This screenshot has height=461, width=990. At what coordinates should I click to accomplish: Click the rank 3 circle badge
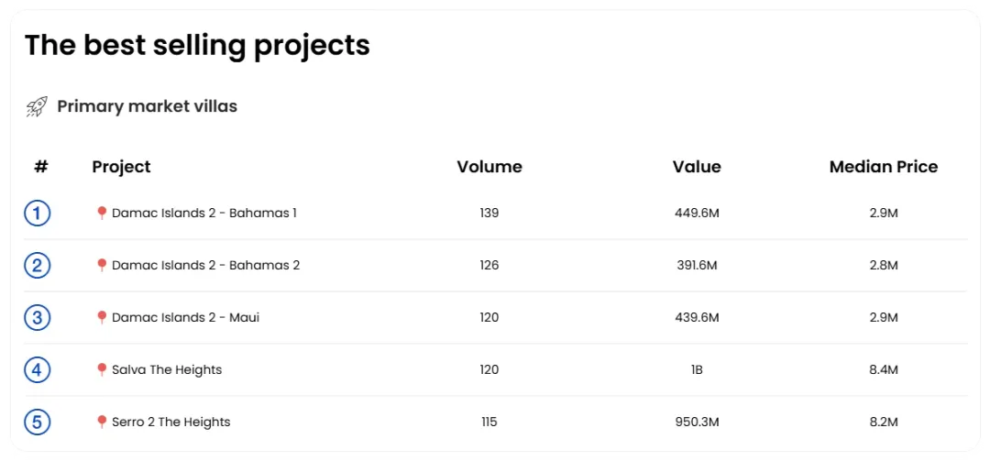(37, 318)
